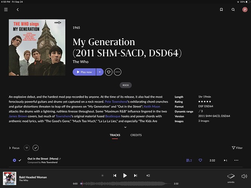Toggle the favorites heart focus filter
Screen dimensions: 251x188
point(27,148)
